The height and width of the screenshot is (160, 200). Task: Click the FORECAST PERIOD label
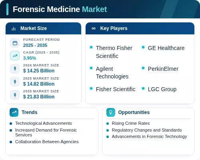point(42,40)
